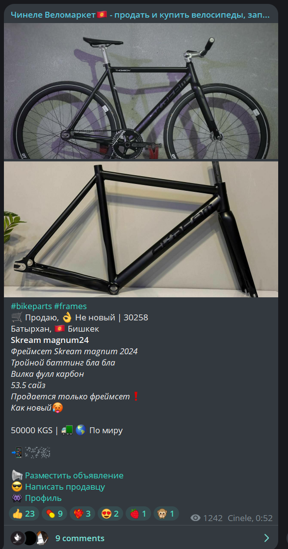Click the monkey reaction chip
Viewport: 288px width, 549px height.
[166, 514]
